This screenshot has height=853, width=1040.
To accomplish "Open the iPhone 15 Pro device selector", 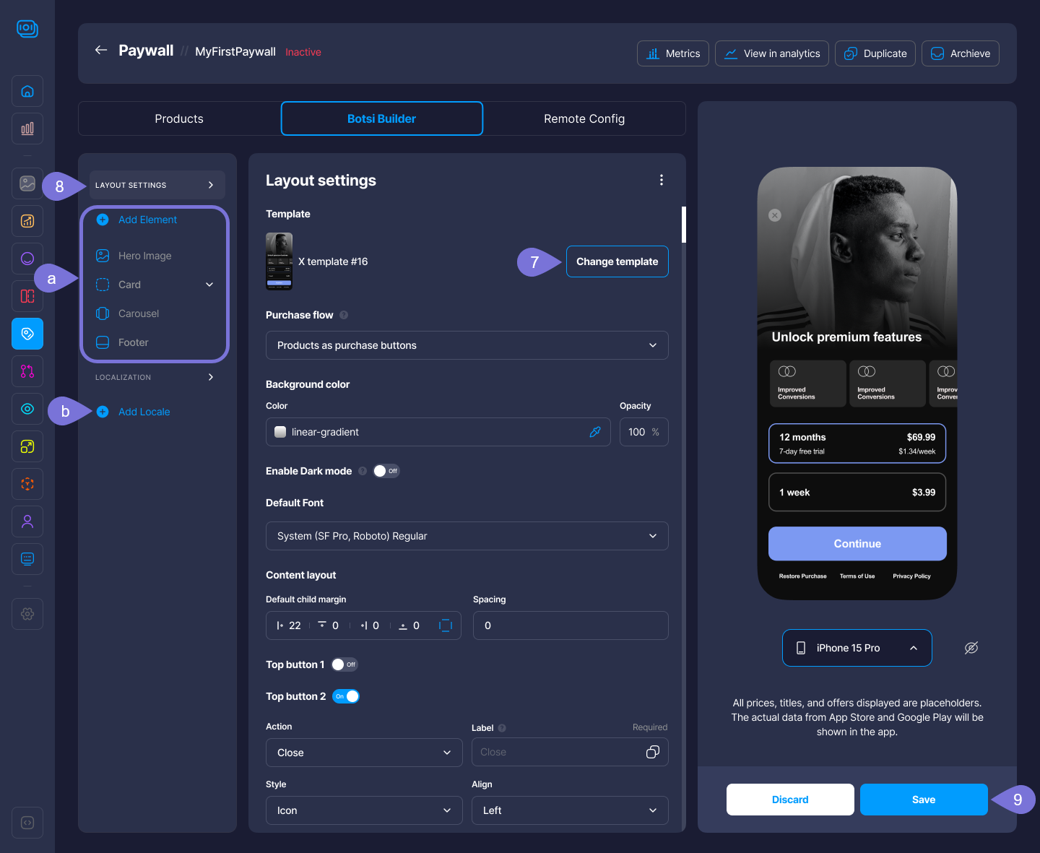I will pyautogui.click(x=857, y=648).
